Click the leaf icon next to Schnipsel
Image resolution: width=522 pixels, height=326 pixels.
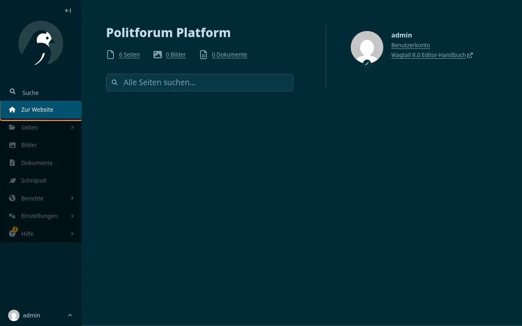12,181
